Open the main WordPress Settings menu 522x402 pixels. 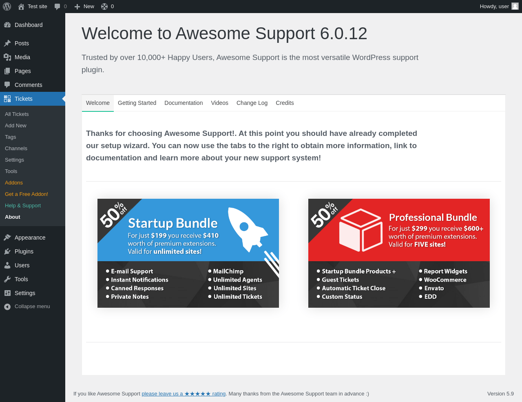click(x=33, y=293)
